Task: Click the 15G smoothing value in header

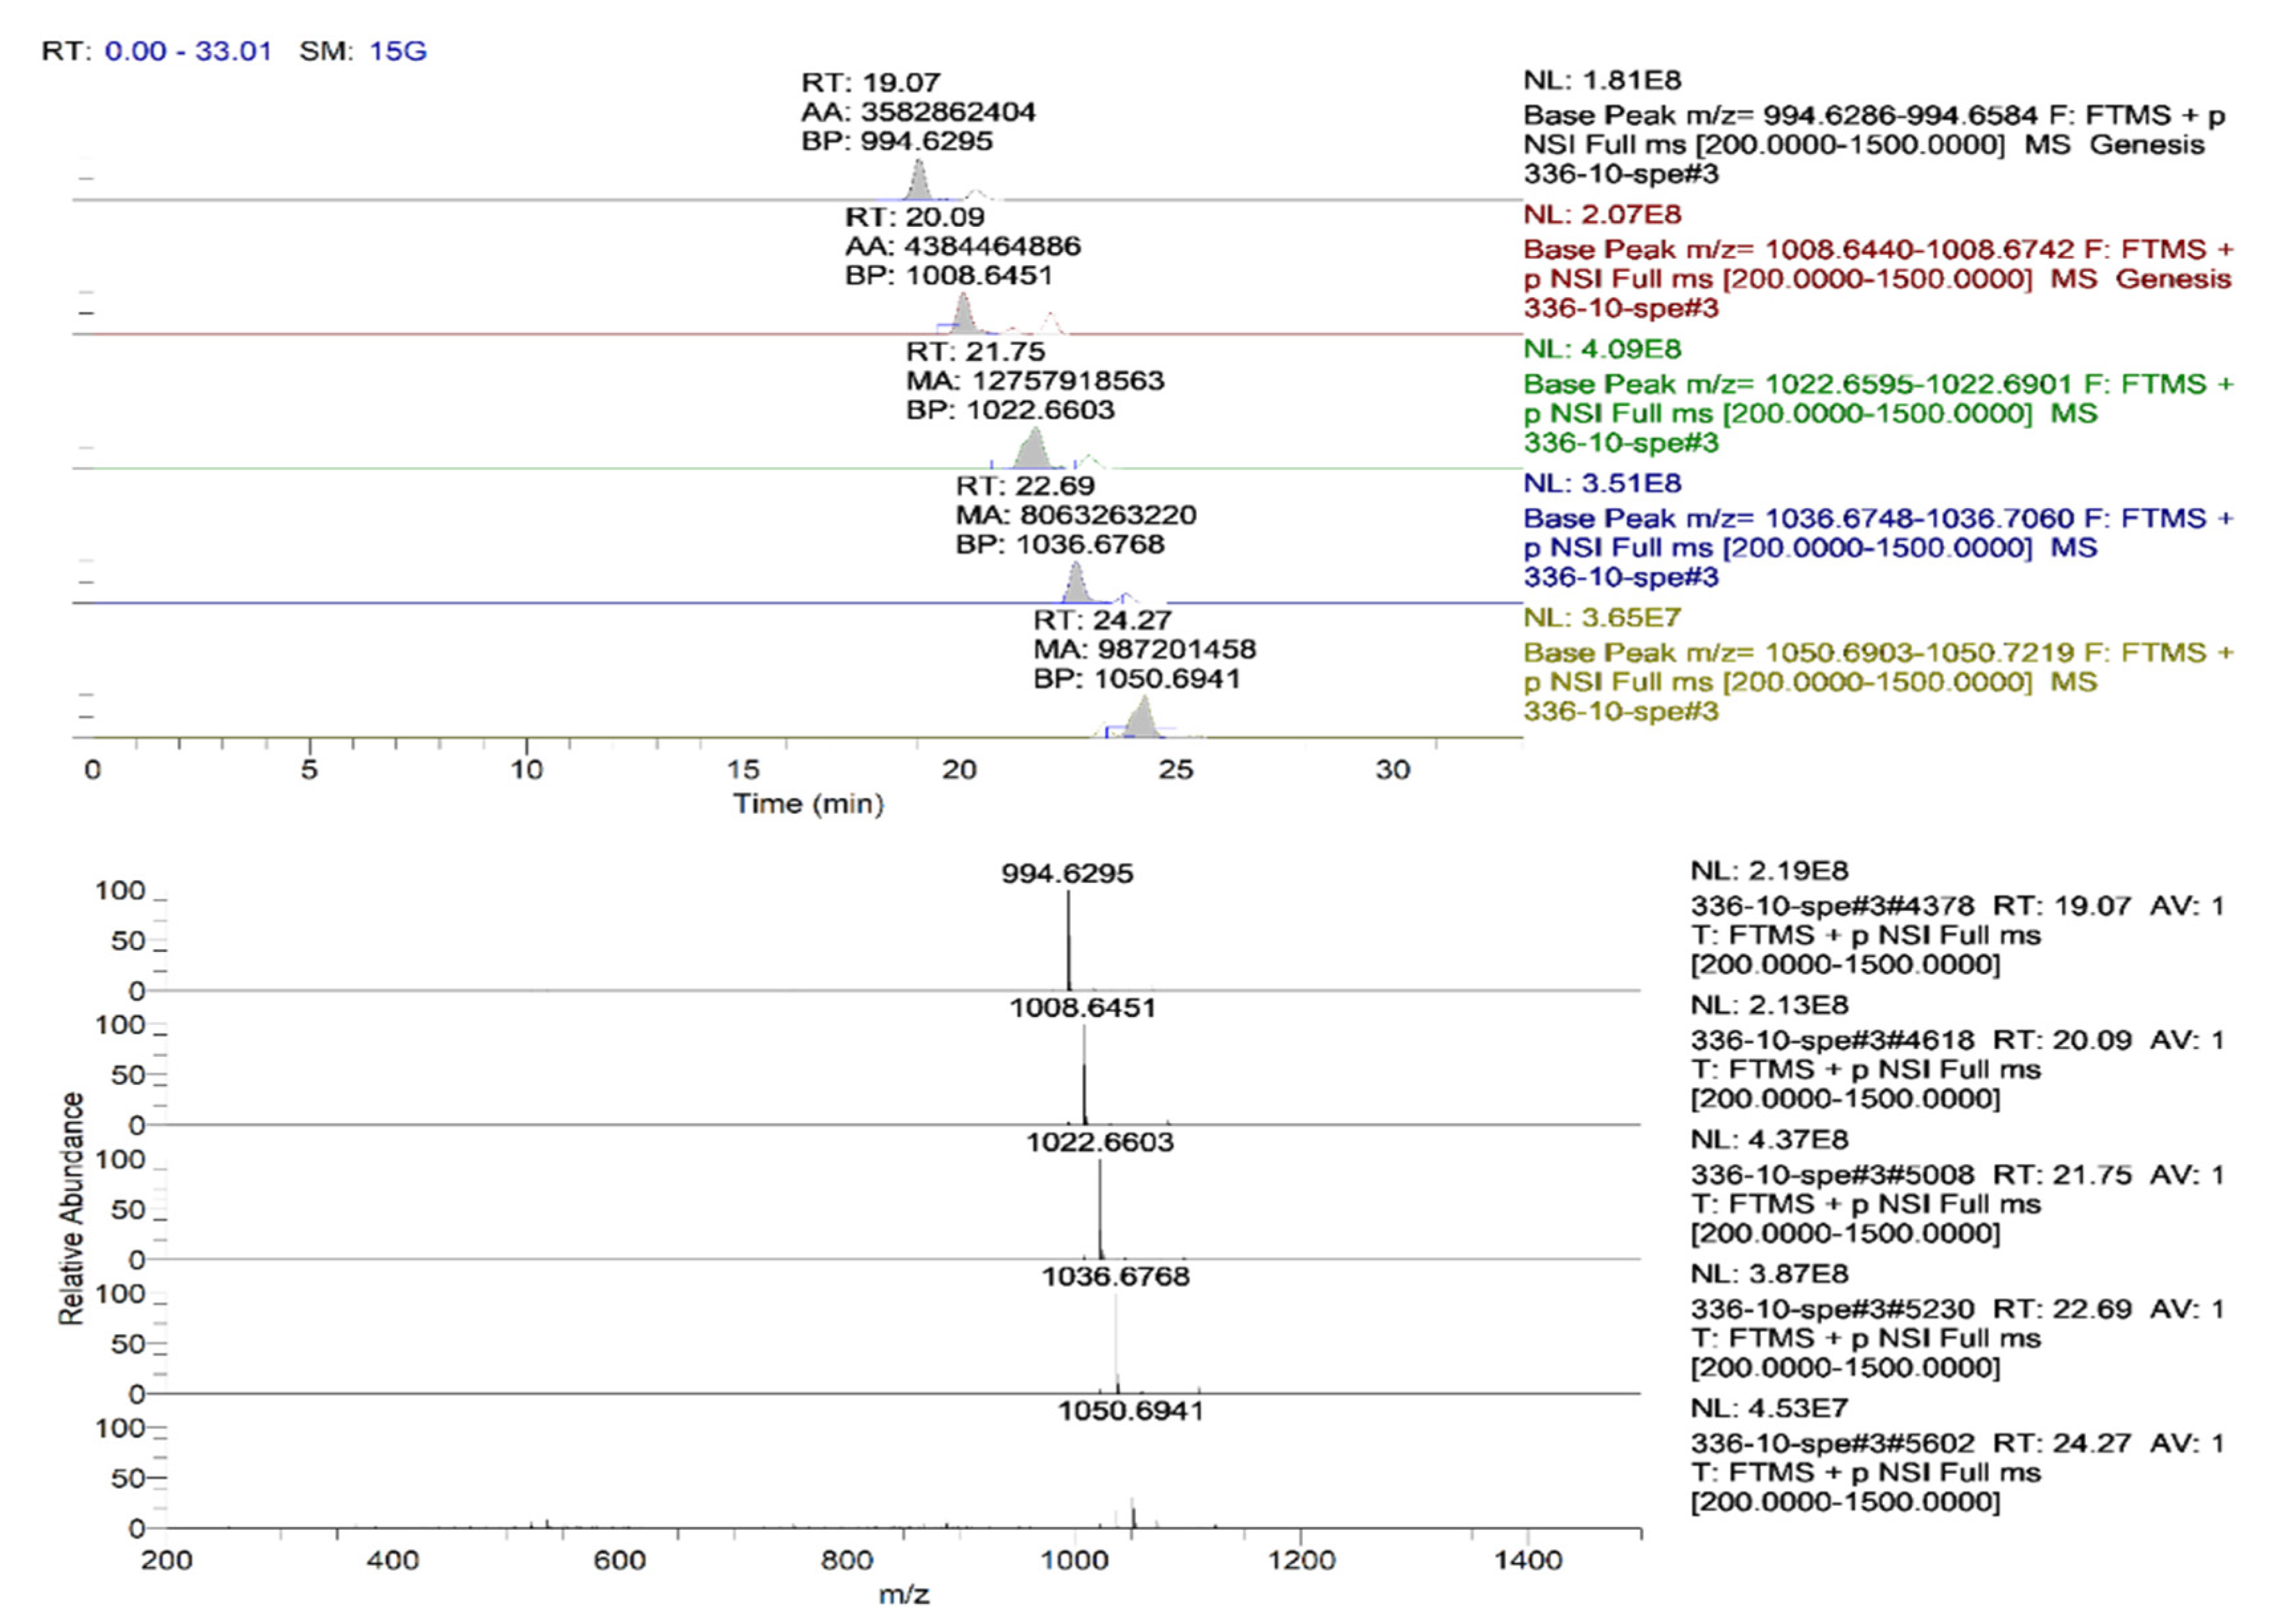Action: tap(398, 51)
